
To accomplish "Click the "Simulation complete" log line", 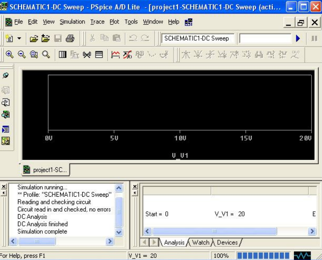I will [x=42, y=232].
